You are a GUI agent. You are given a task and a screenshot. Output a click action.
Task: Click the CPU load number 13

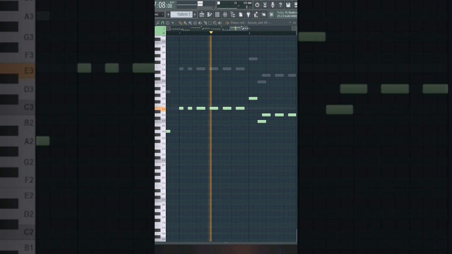(236, 3)
